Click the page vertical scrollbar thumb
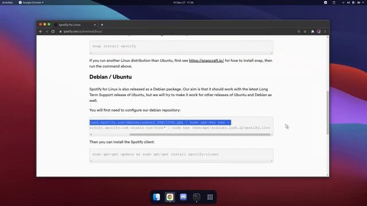367x206 pixels. click(x=327, y=113)
